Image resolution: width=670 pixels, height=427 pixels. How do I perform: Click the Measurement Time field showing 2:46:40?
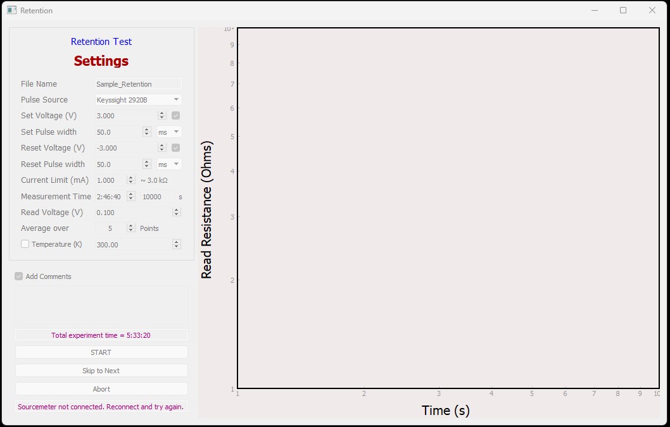(111, 196)
